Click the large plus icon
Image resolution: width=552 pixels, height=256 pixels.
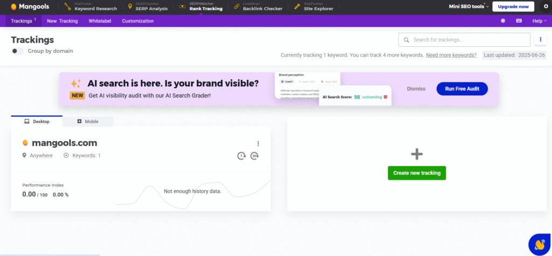coord(417,154)
